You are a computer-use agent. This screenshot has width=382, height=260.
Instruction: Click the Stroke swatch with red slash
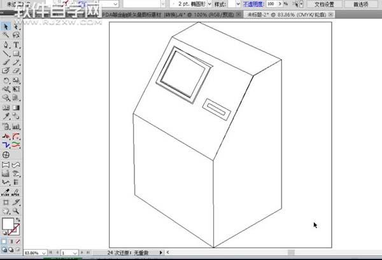click(15, 231)
